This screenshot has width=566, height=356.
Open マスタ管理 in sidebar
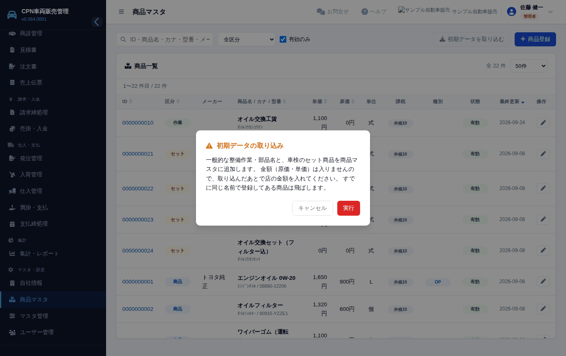tap(53, 316)
